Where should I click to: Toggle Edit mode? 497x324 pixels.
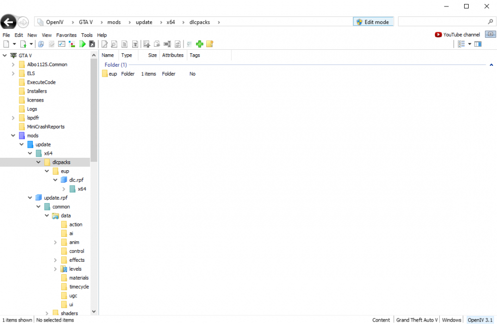click(x=373, y=22)
